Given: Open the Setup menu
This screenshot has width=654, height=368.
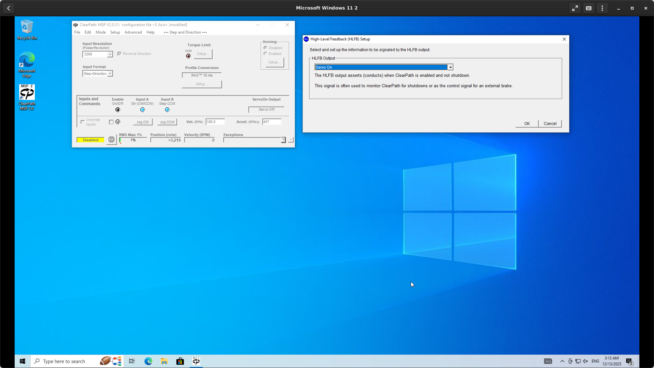Looking at the screenshot, I should 115,32.
